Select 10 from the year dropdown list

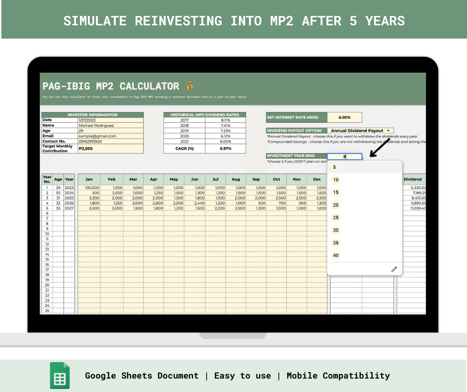[336, 180]
